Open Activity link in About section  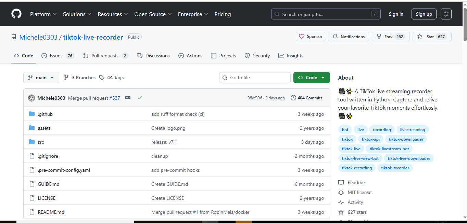(351, 202)
